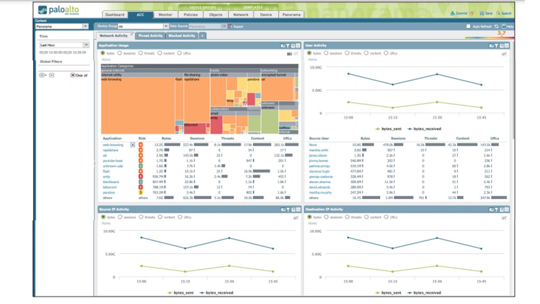Click the youtube-base application link
Viewport: 540px width, 304px height.
pos(112,161)
